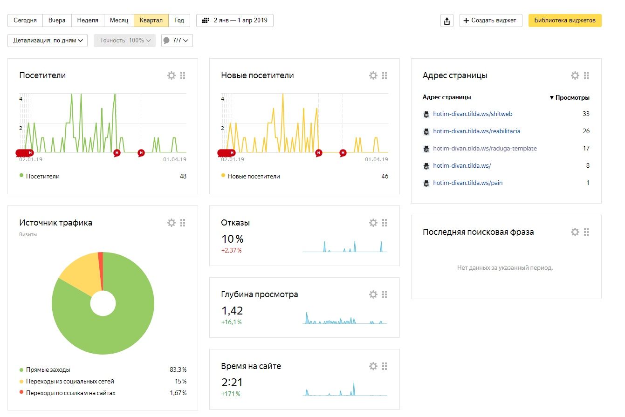Toggle Посетители legend series on chart
Screen dimensions: 625x417
(42, 176)
